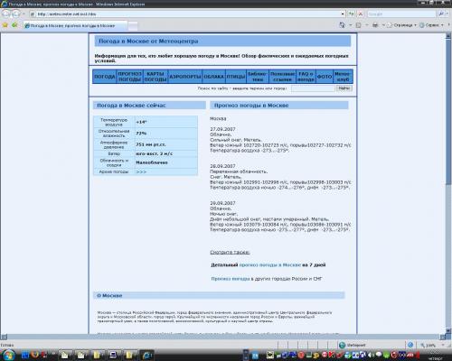
Task: Open the FAQ о погоде navigation item
Action: coord(306,77)
